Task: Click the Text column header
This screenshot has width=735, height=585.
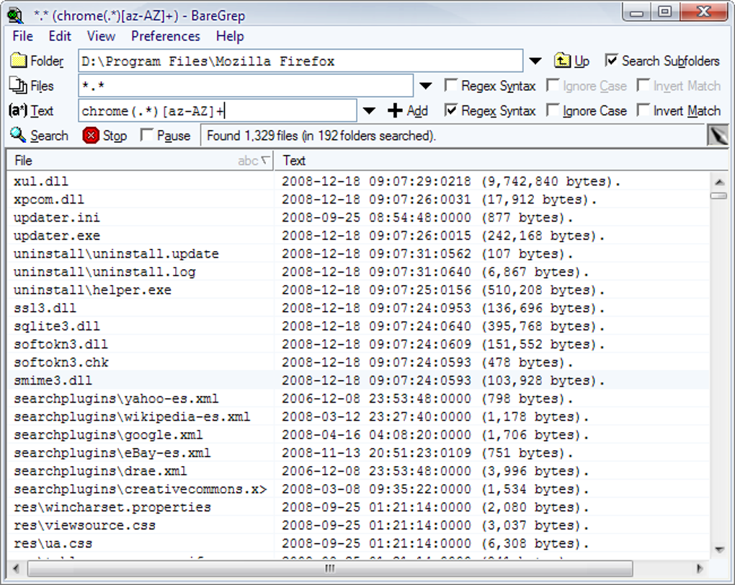Action: 501,161
